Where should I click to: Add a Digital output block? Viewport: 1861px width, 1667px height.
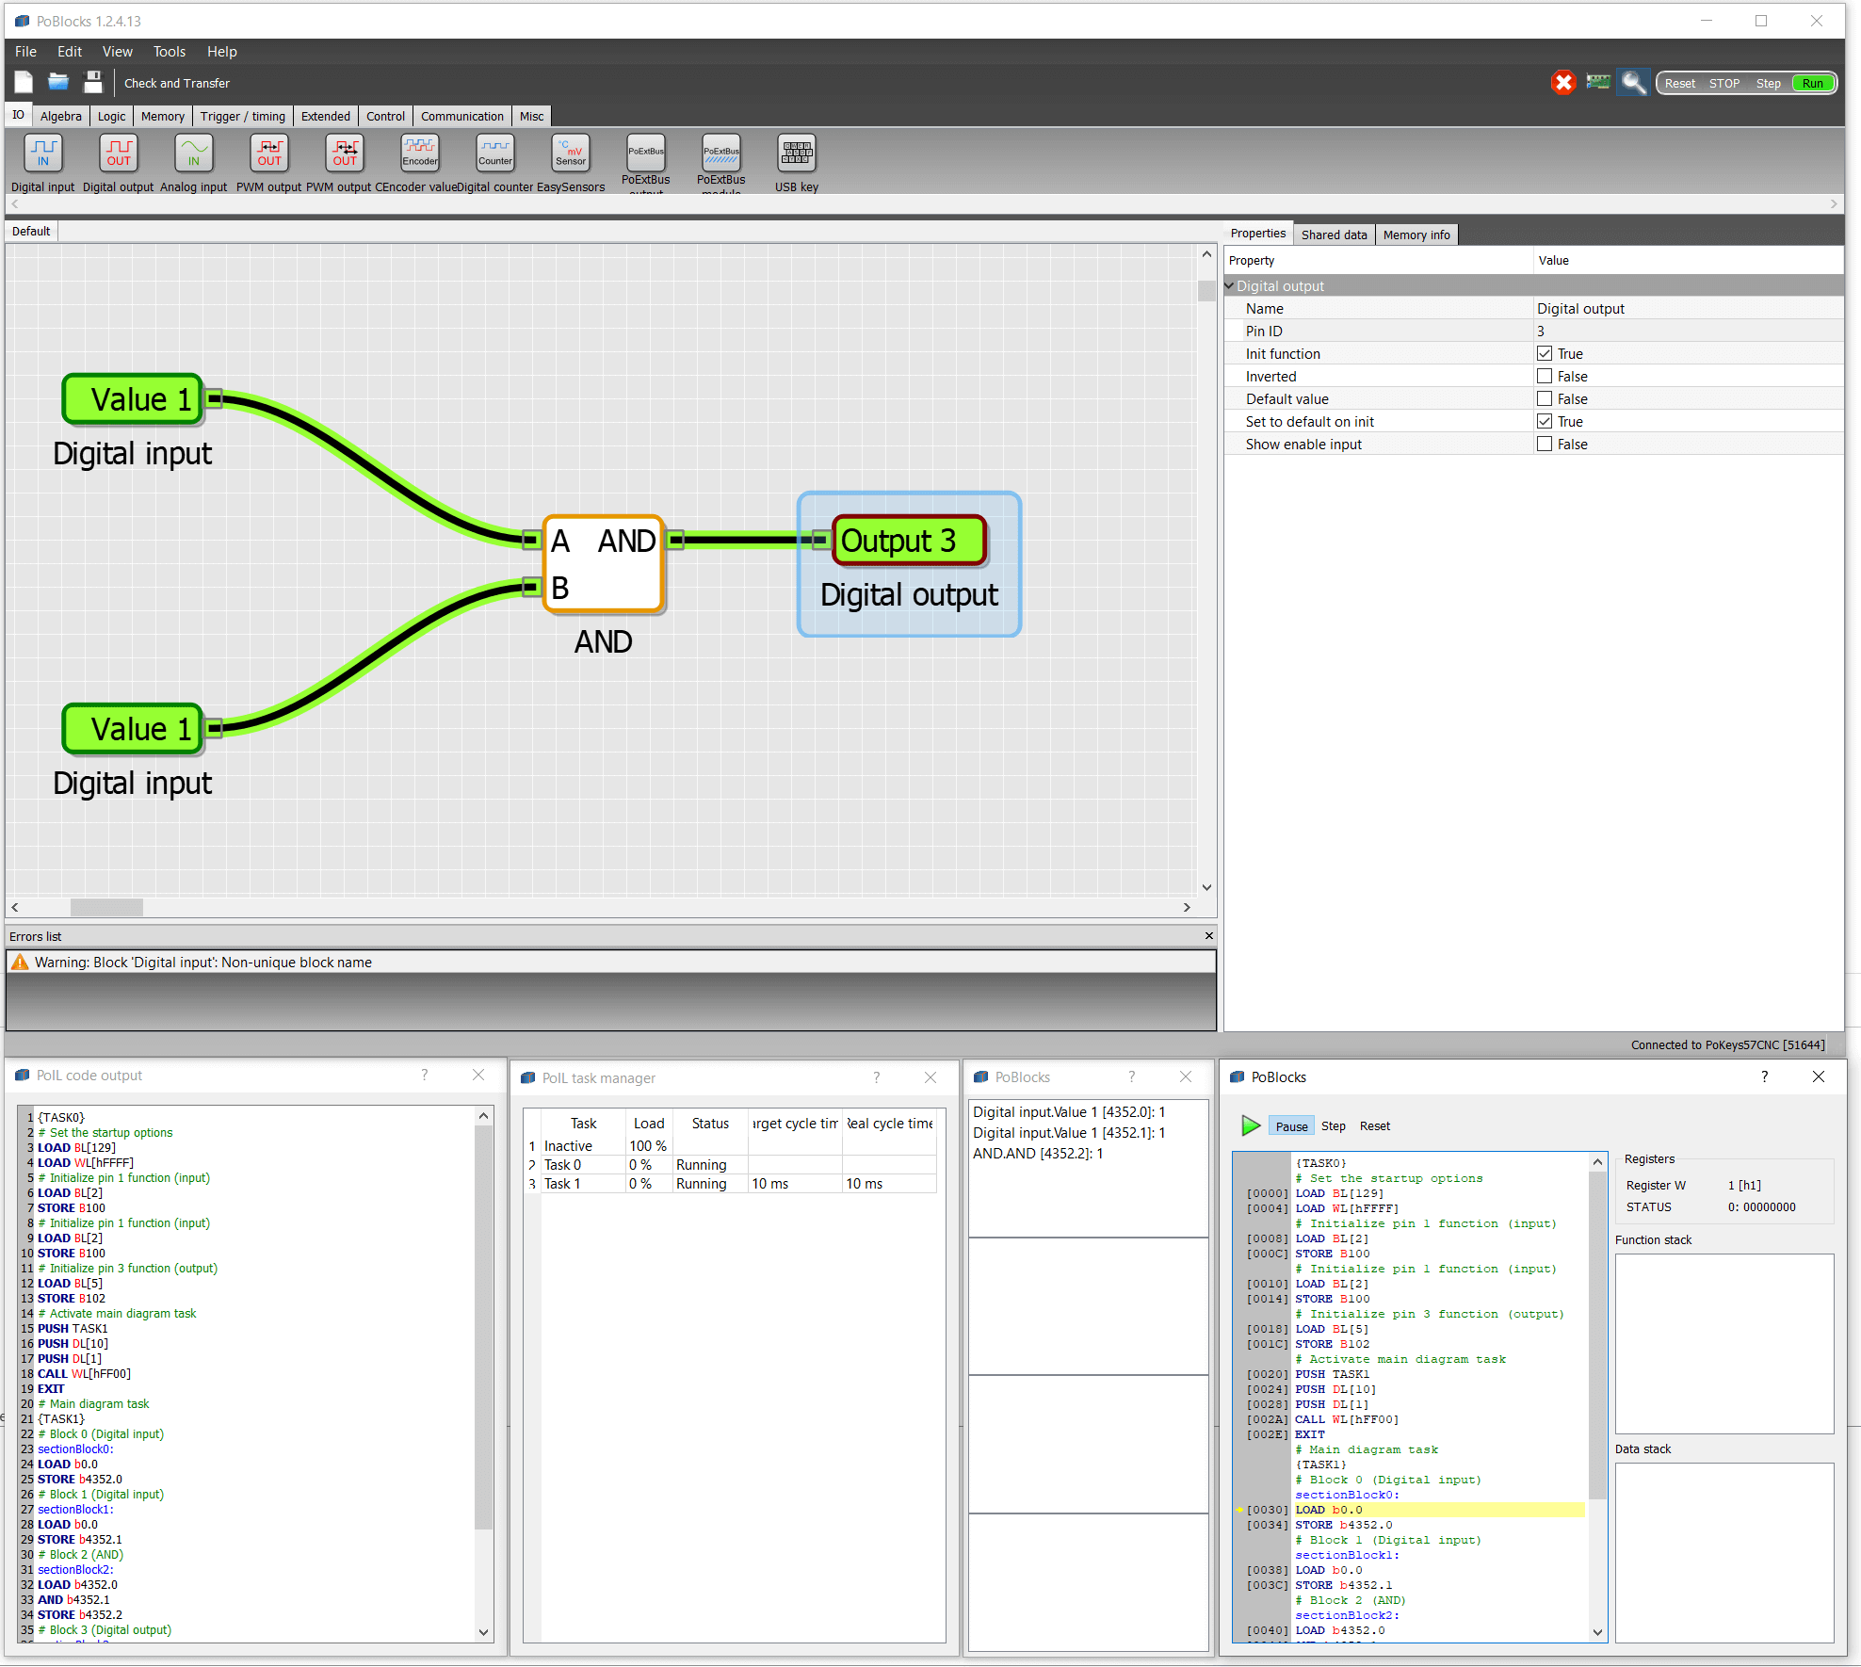119,153
